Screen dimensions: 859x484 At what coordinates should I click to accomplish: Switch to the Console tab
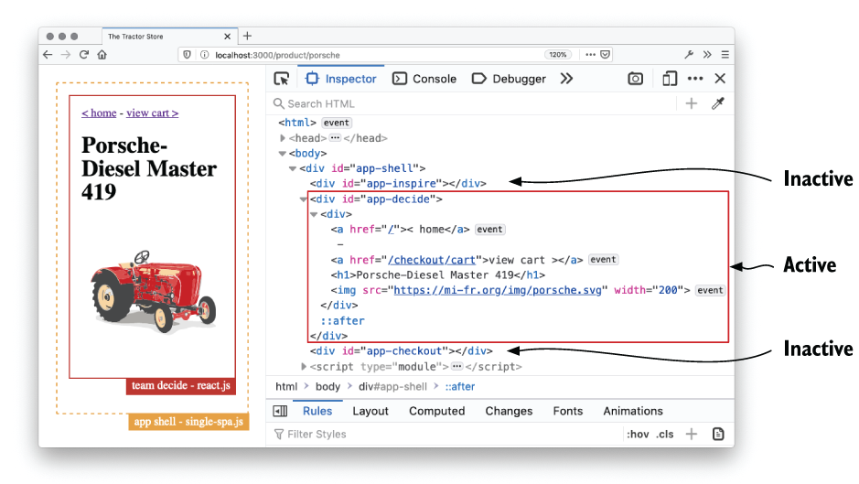coord(424,79)
